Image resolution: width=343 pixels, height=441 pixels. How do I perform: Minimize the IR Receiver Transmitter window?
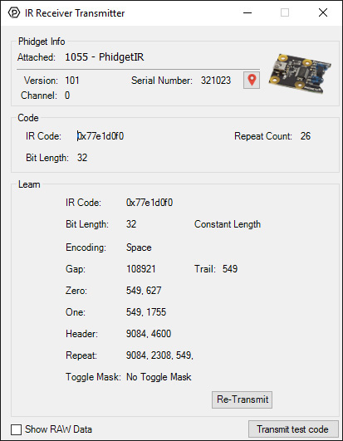pyautogui.click(x=247, y=12)
